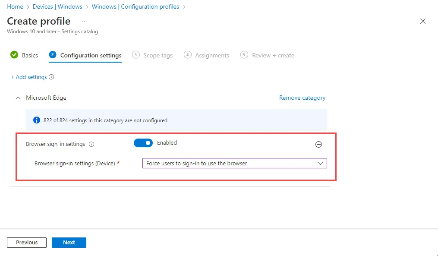Click the + Add settings link
The height and width of the screenshot is (256, 438).
(29, 77)
